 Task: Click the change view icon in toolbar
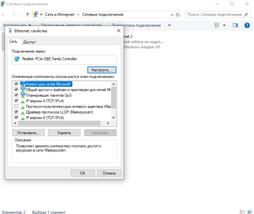(217, 25)
